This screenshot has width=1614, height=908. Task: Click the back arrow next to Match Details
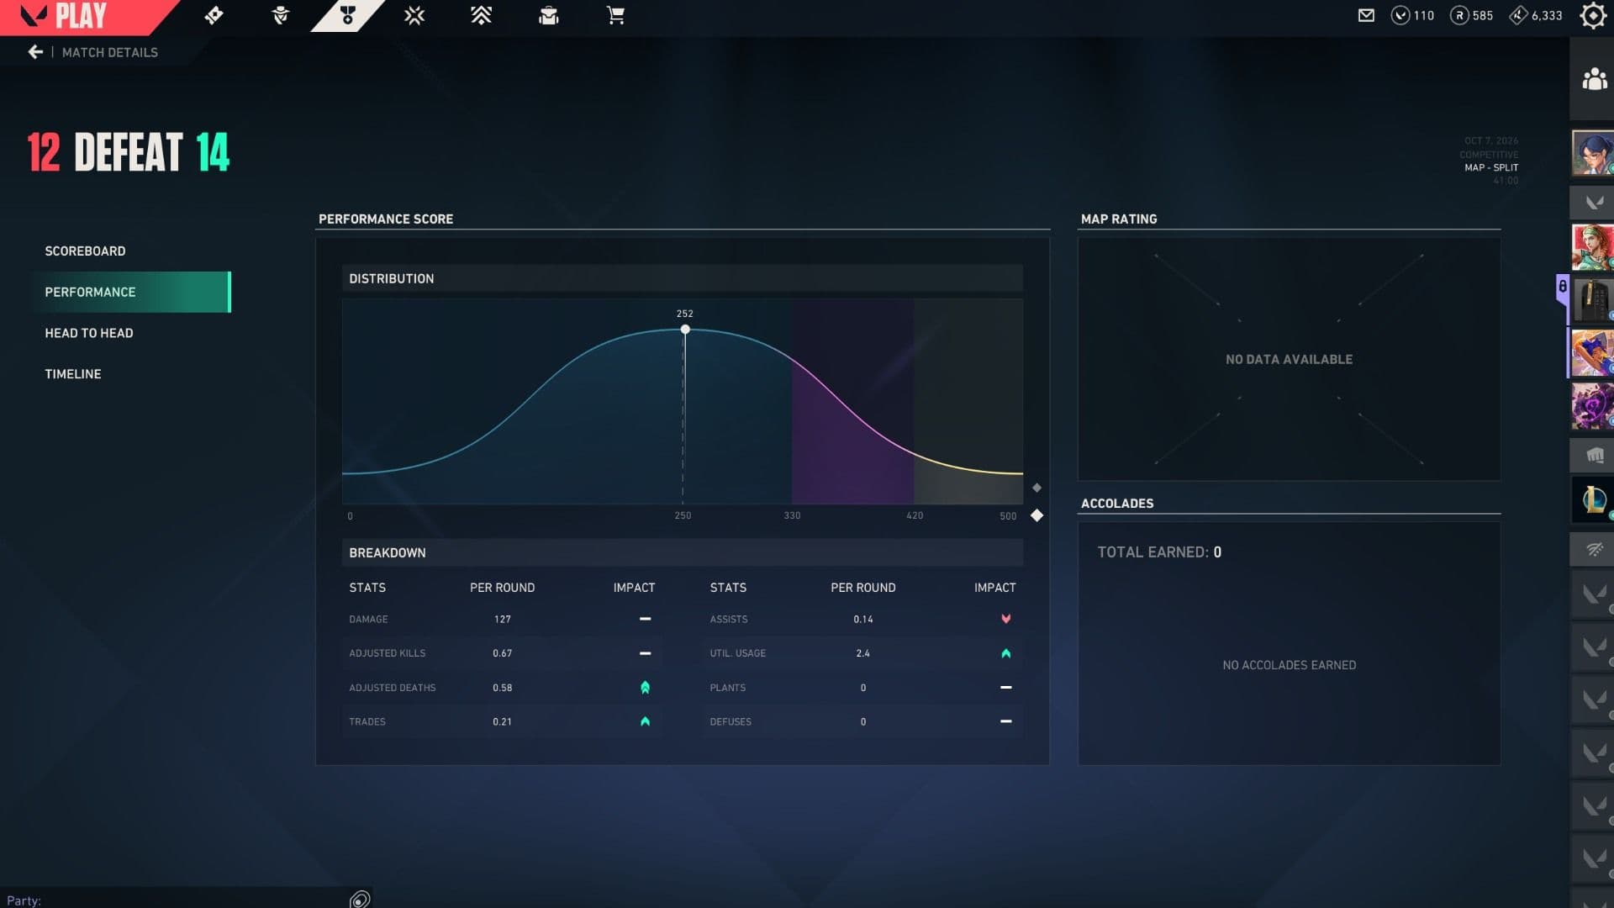[x=35, y=52]
